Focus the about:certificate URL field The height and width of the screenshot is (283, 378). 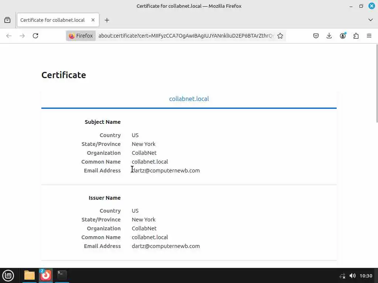click(186, 36)
